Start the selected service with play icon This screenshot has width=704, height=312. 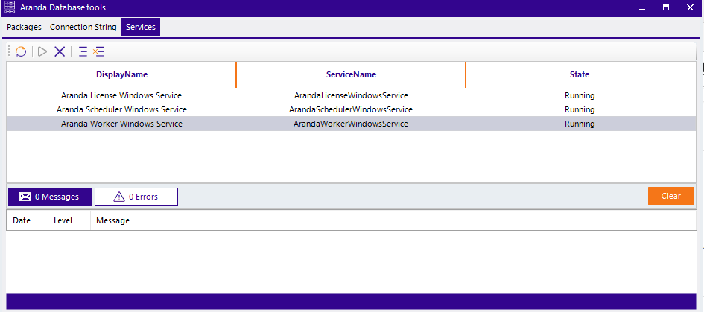pyautogui.click(x=42, y=51)
